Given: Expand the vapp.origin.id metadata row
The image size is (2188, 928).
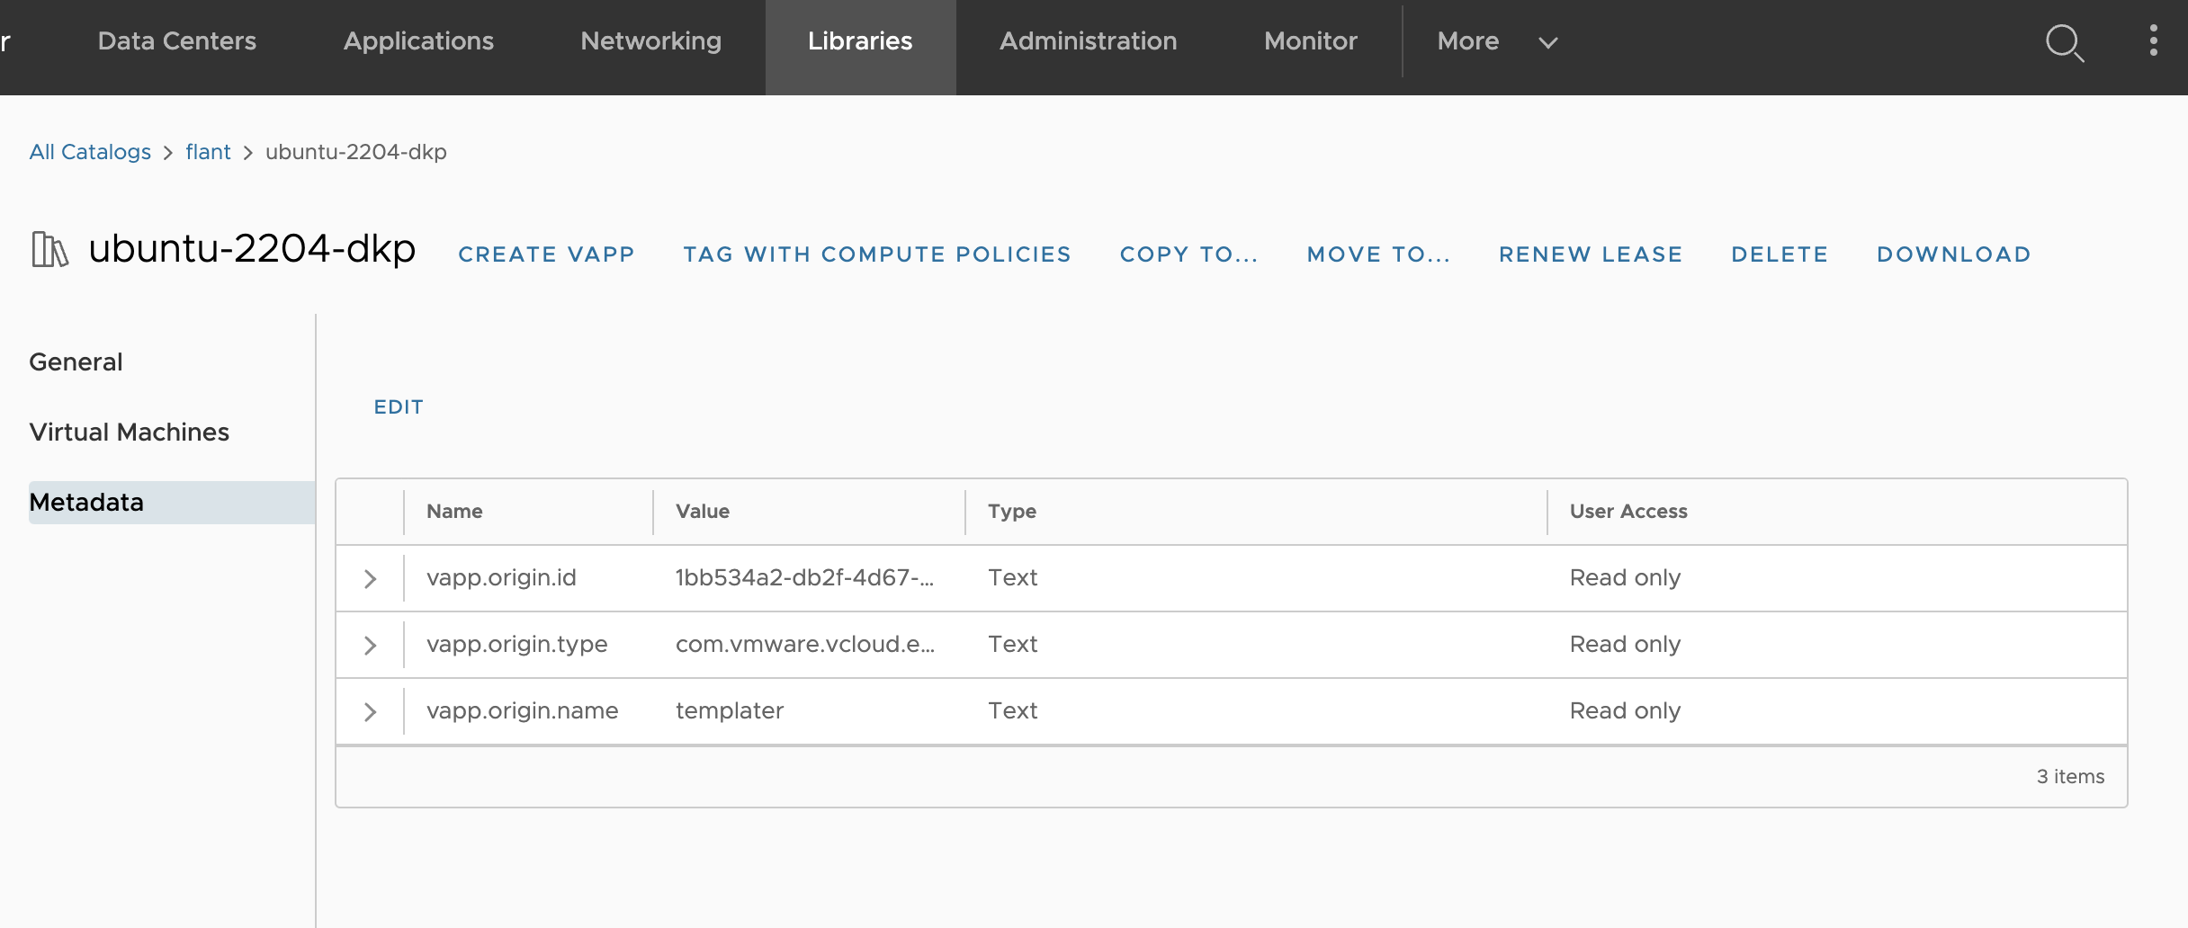Looking at the screenshot, I should coord(369,578).
